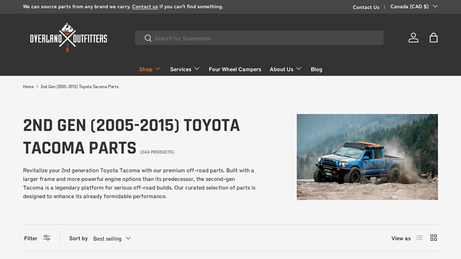Click the Contact us link in announcement bar
The height and width of the screenshot is (259, 461).
tap(145, 6)
